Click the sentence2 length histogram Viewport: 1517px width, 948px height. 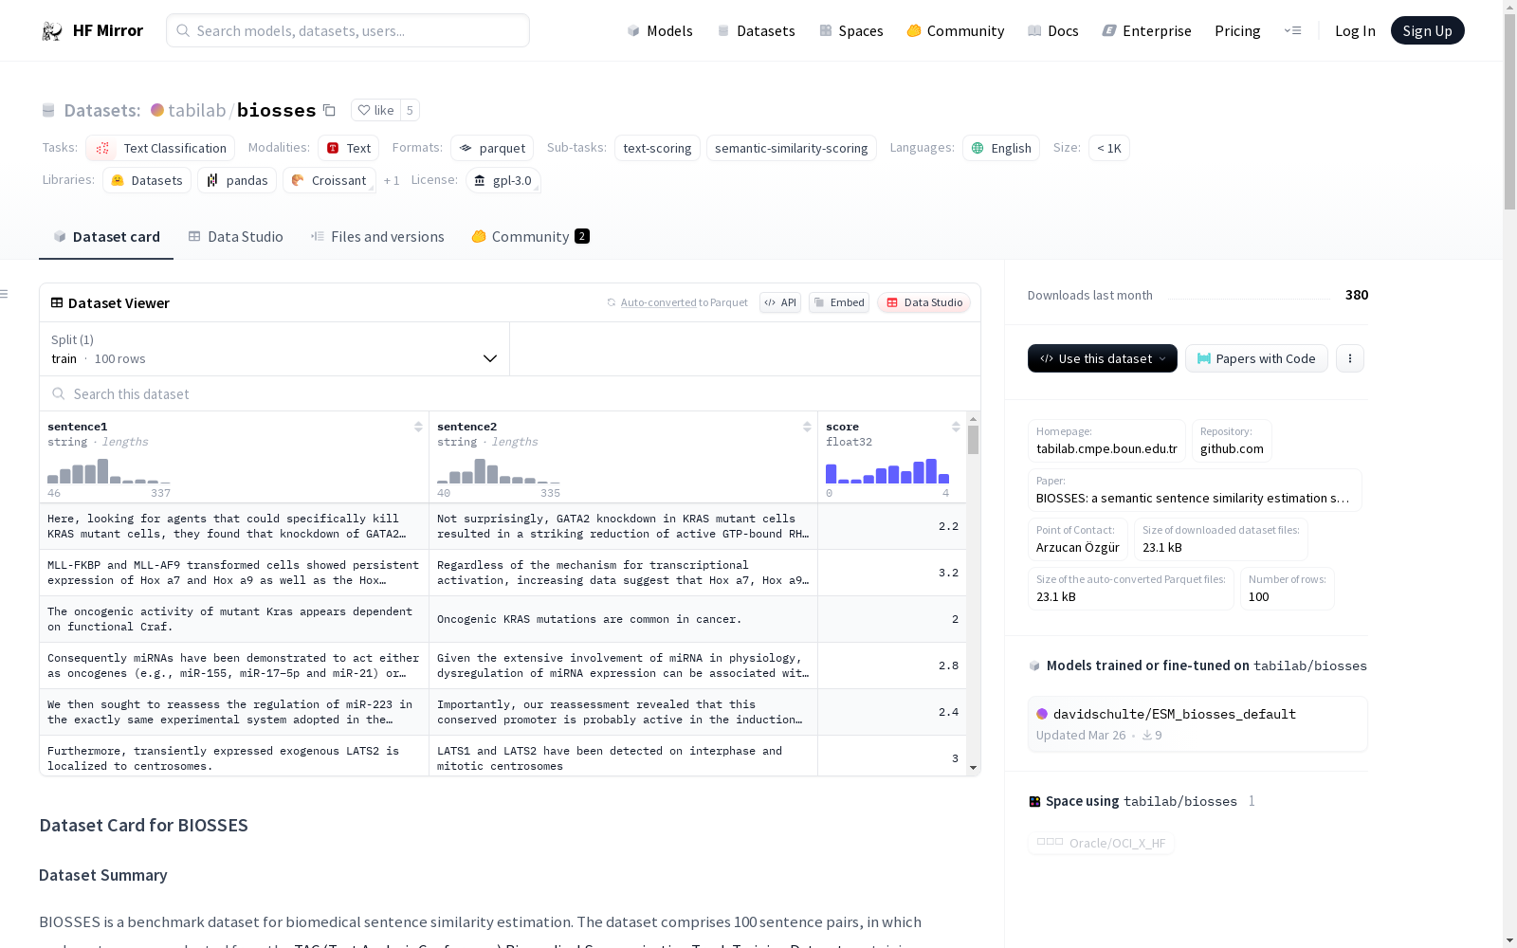point(499,471)
